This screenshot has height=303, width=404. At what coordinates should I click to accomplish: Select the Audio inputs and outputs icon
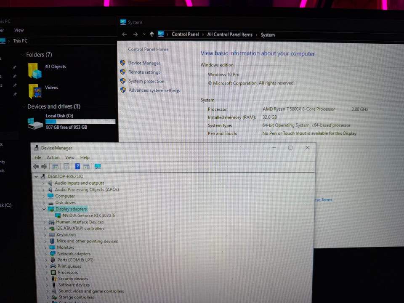click(x=50, y=183)
